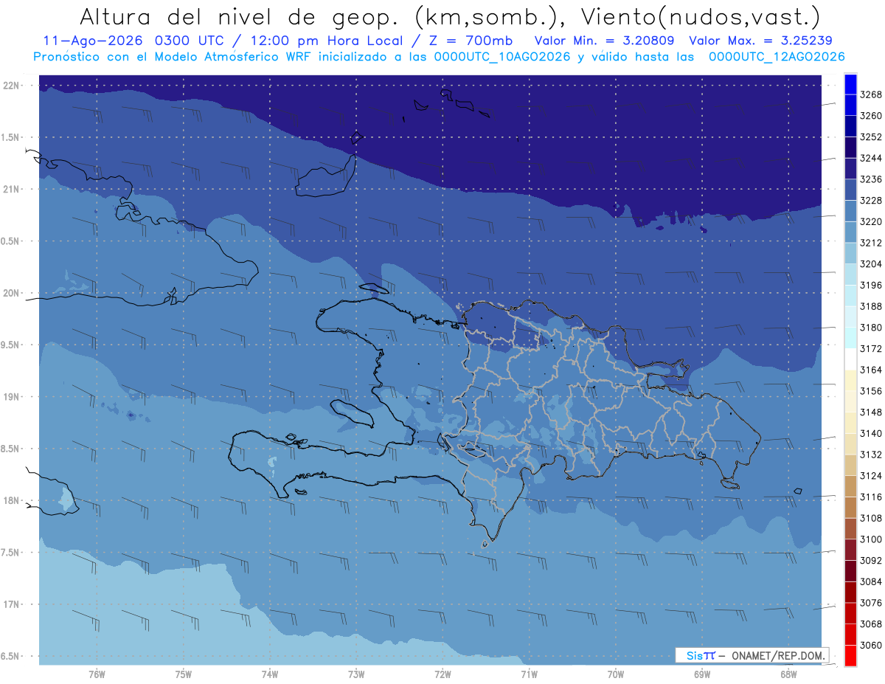This screenshot has width=885, height=684.
Task: Click the legend value 3076
Action: point(871,603)
